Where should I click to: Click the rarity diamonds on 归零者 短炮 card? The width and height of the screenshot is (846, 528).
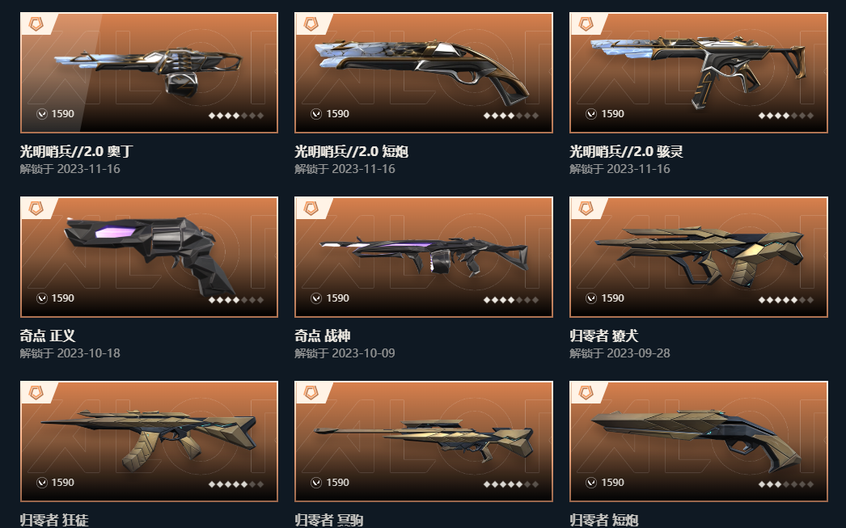pyautogui.click(x=785, y=484)
